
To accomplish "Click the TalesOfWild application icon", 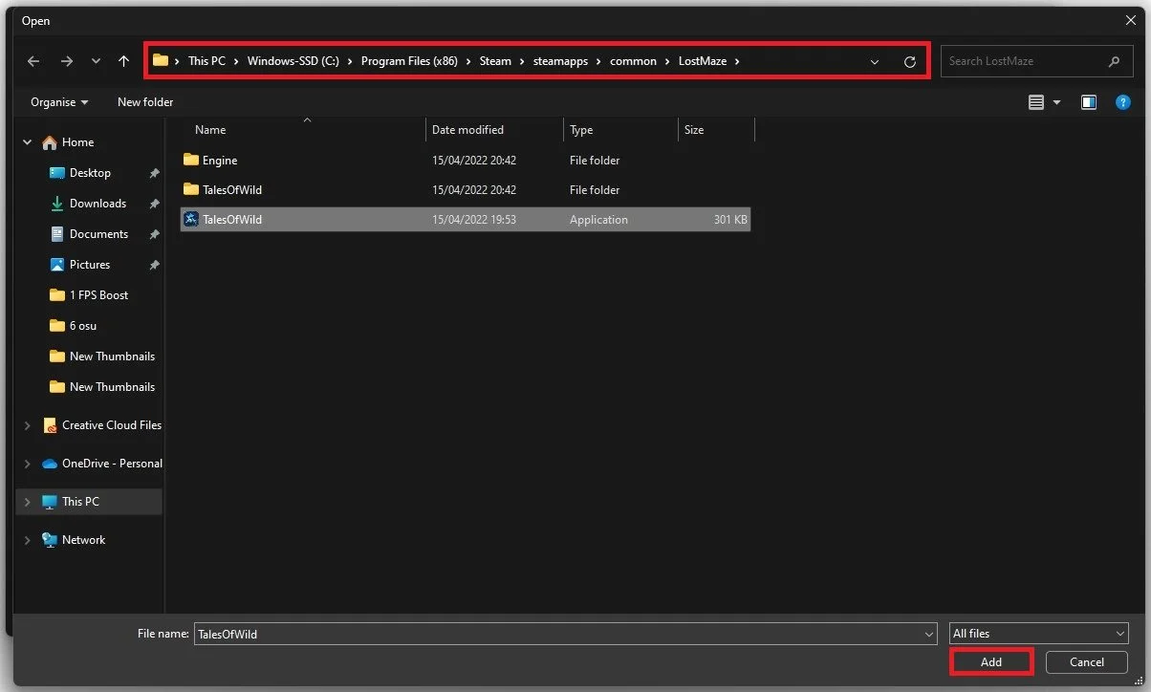I will tap(190, 219).
